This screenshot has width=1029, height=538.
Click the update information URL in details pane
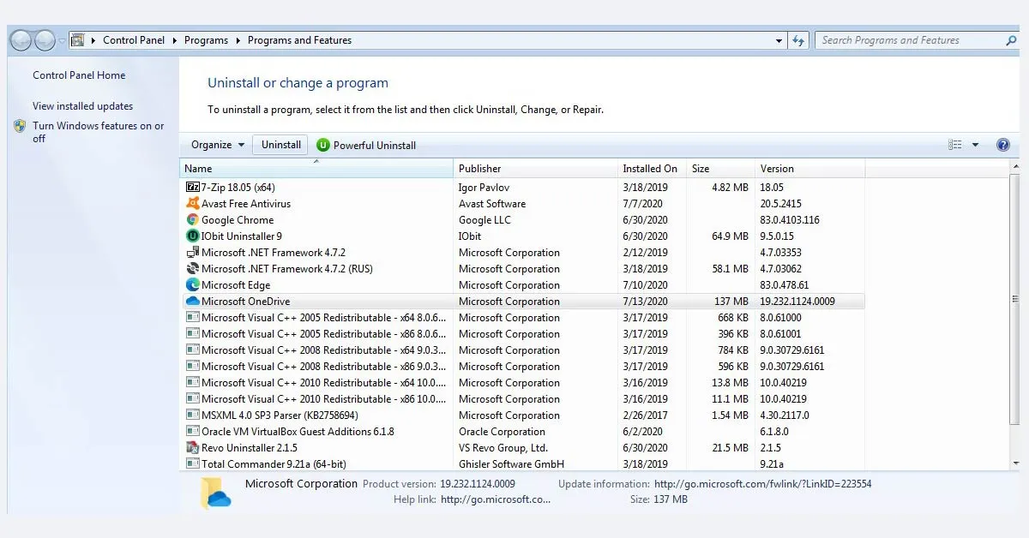point(762,484)
